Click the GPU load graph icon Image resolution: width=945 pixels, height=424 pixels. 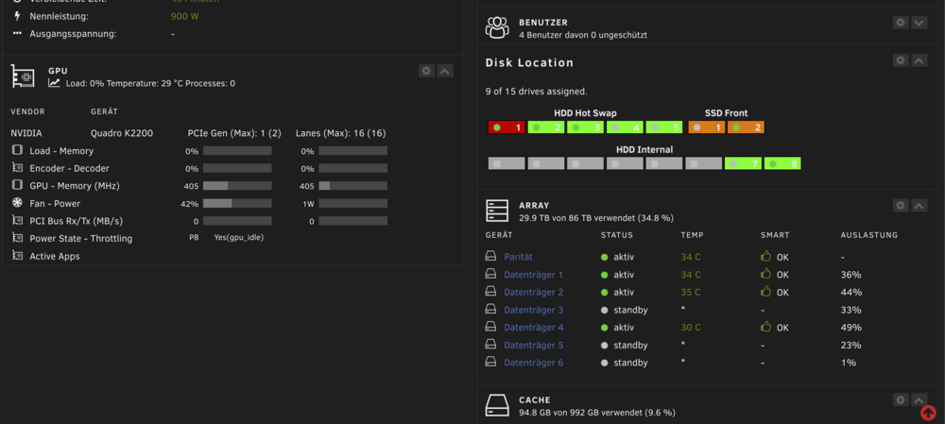(54, 83)
